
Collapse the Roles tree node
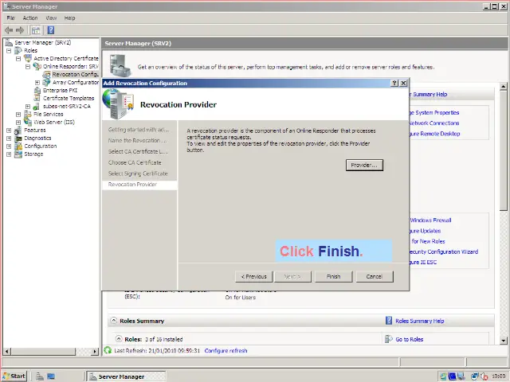9,51
